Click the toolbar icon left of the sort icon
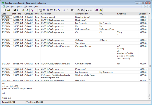152x105 pixels. pos(52,10)
